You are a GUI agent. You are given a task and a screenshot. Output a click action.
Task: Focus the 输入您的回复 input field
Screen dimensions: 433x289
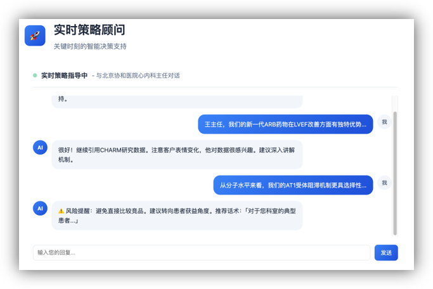(x=201, y=252)
